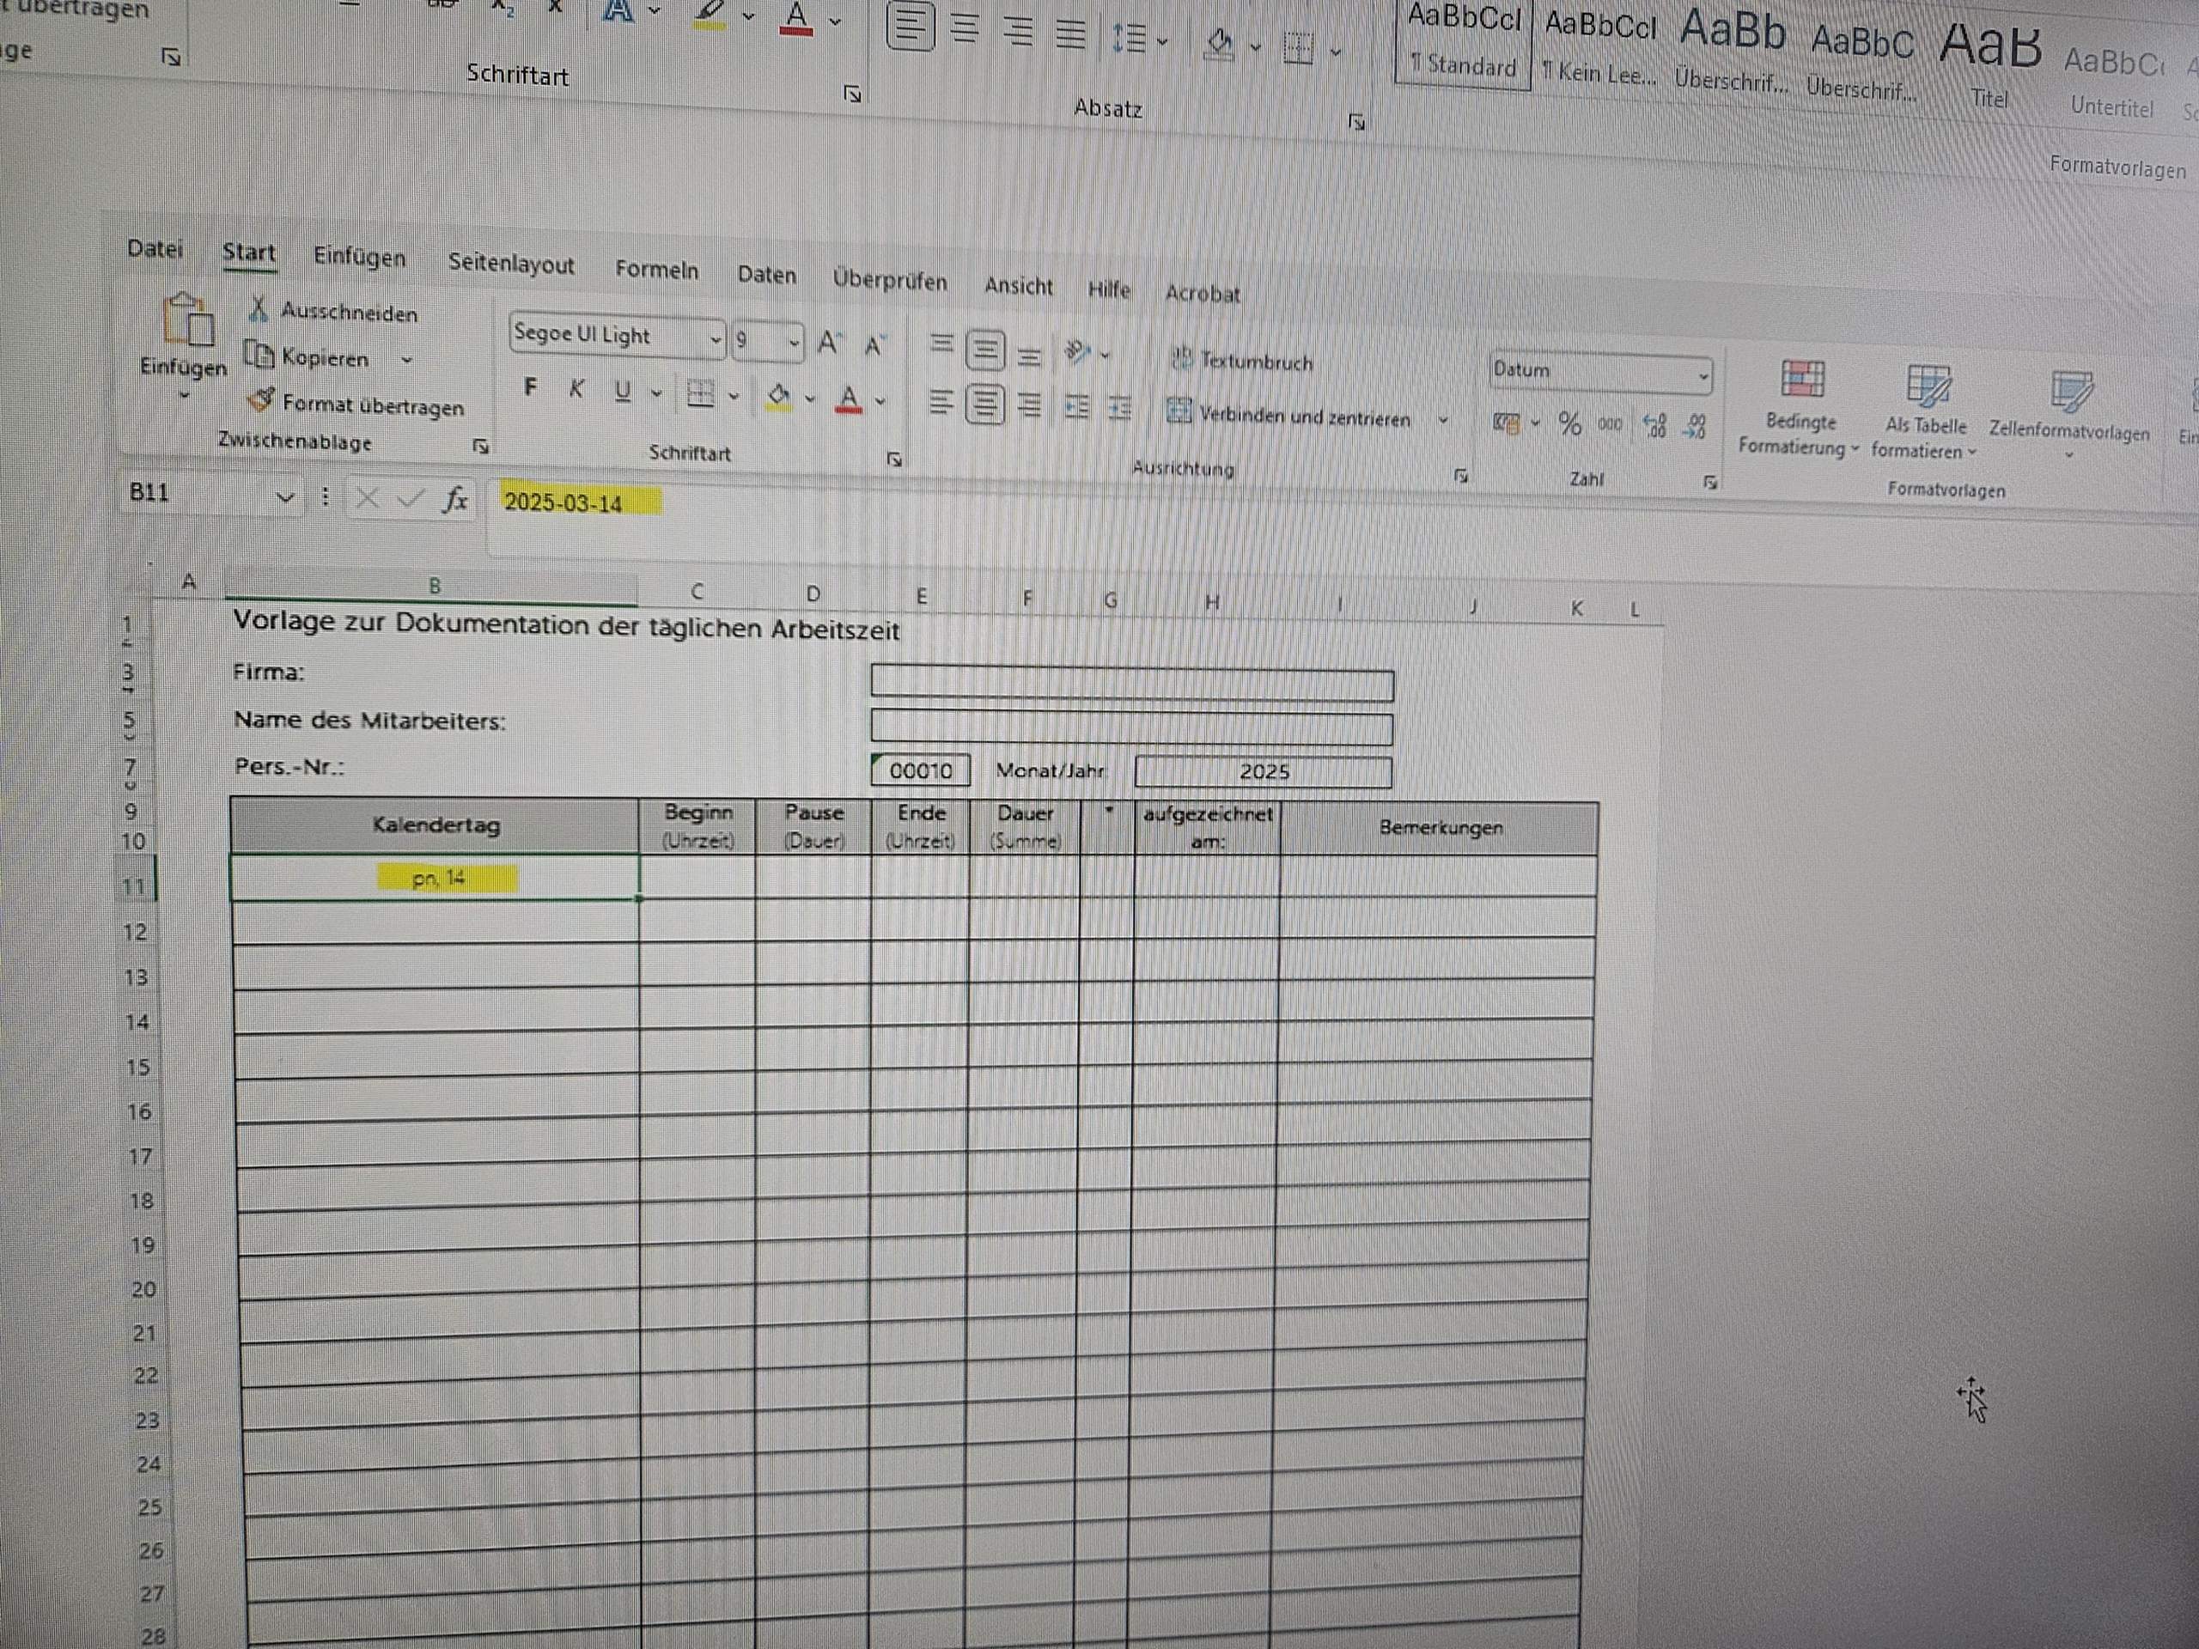Viewport: 2199px width, 1649px height.
Task: Click the Ausschneiden scissors icon
Action: (x=259, y=309)
